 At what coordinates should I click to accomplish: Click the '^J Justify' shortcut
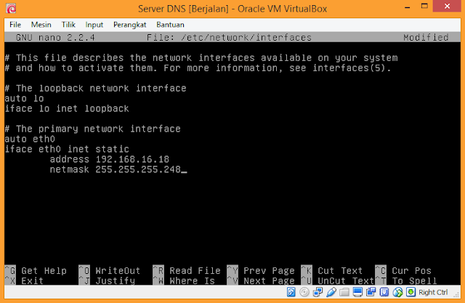tap(107, 280)
